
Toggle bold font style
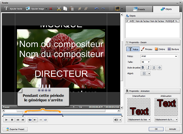tap(143, 67)
